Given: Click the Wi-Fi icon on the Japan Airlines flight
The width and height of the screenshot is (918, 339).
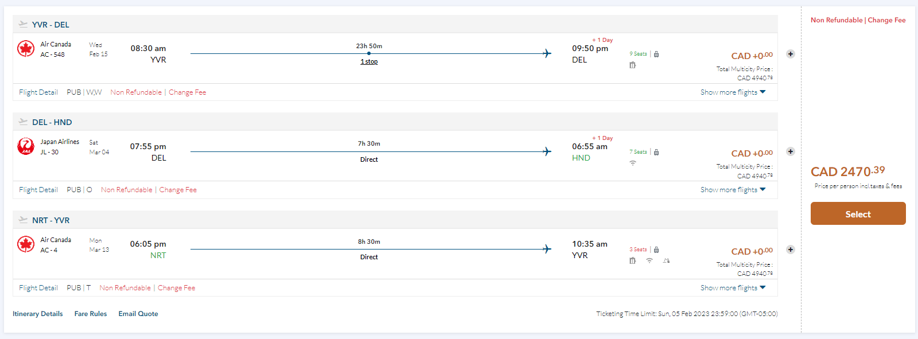Looking at the screenshot, I should tap(633, 163).
